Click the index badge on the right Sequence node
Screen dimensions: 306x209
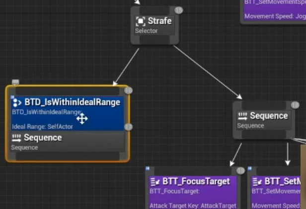(295, 105)
